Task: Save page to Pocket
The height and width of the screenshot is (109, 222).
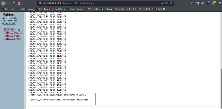Action: pos(167,3)
